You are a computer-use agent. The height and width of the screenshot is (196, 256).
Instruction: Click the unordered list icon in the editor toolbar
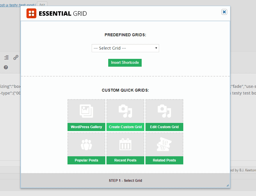coord(6,57)
